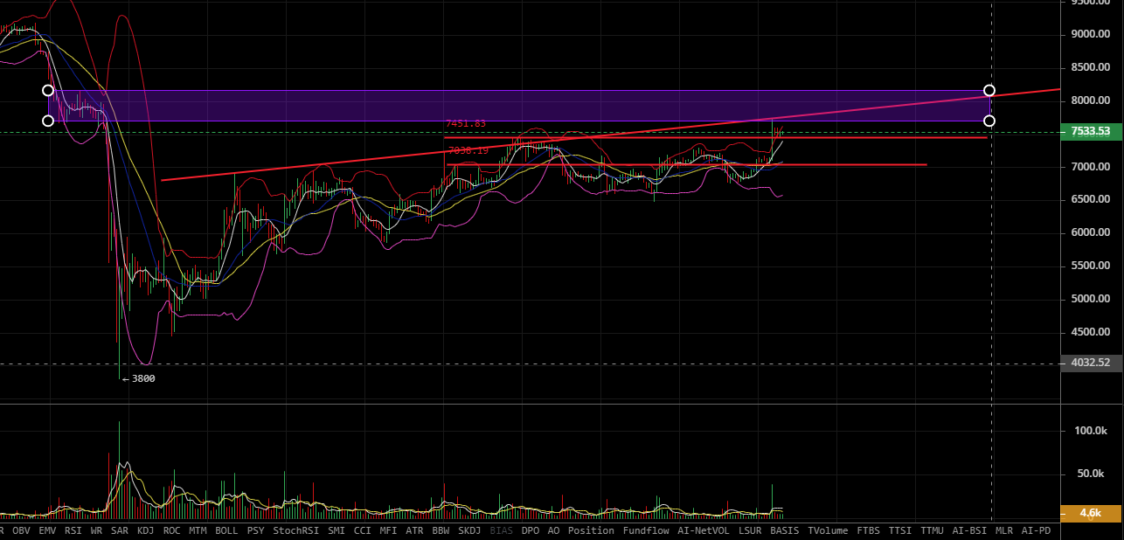The image size is (1124, 540).
Task: Click the 100.0k volume axis label
Action: pos(1090,431)
